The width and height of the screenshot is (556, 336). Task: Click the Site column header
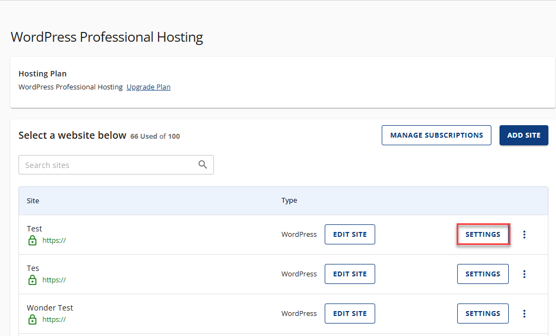click(x=33, y=201)
